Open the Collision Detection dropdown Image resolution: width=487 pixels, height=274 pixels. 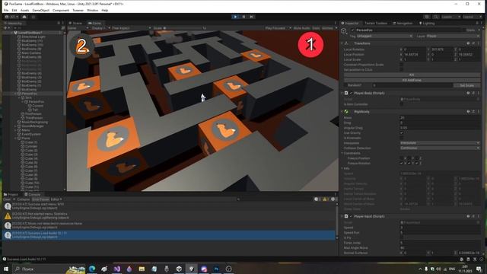pyautogui.click(x=440, y=148)
